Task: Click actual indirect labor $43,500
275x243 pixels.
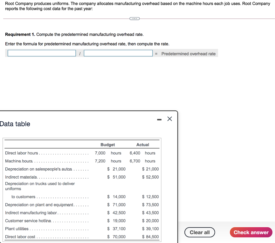Action: point(150,213)
